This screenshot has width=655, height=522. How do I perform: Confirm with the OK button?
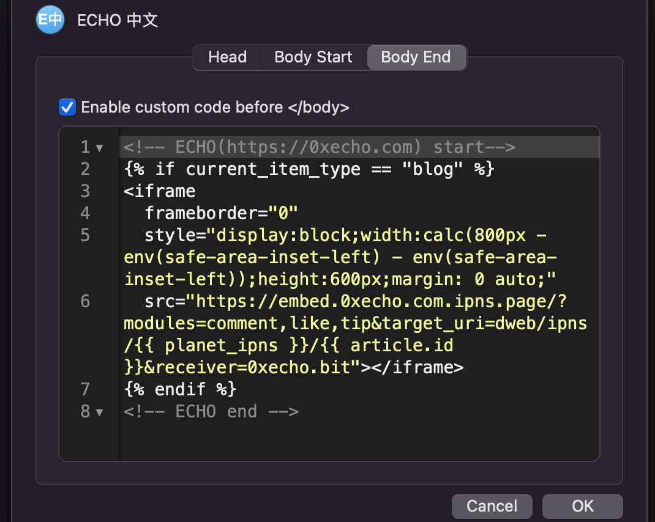point(582,506)
